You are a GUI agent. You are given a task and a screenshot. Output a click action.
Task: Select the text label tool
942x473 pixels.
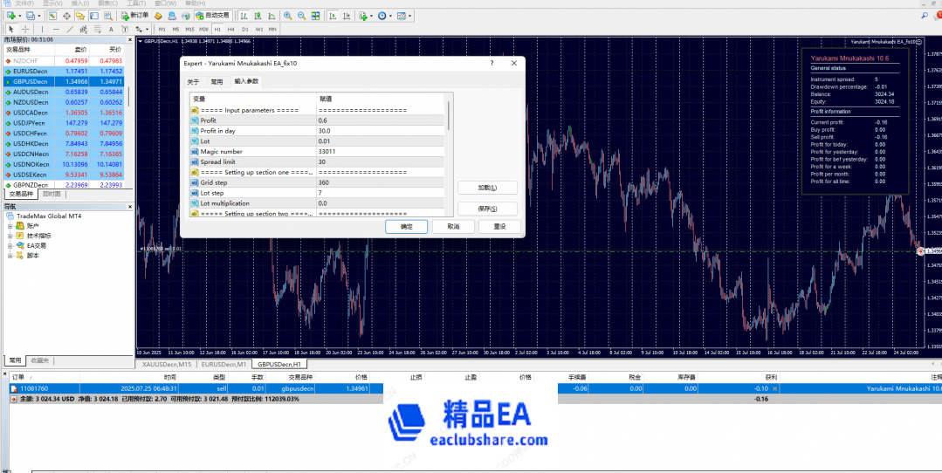125,29
